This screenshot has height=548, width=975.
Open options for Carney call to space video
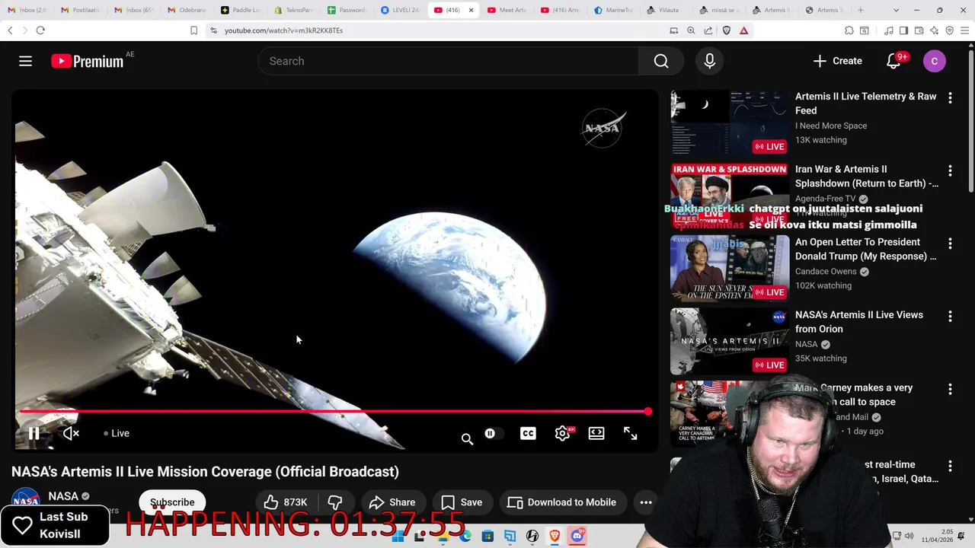click(x=950, y=389)
